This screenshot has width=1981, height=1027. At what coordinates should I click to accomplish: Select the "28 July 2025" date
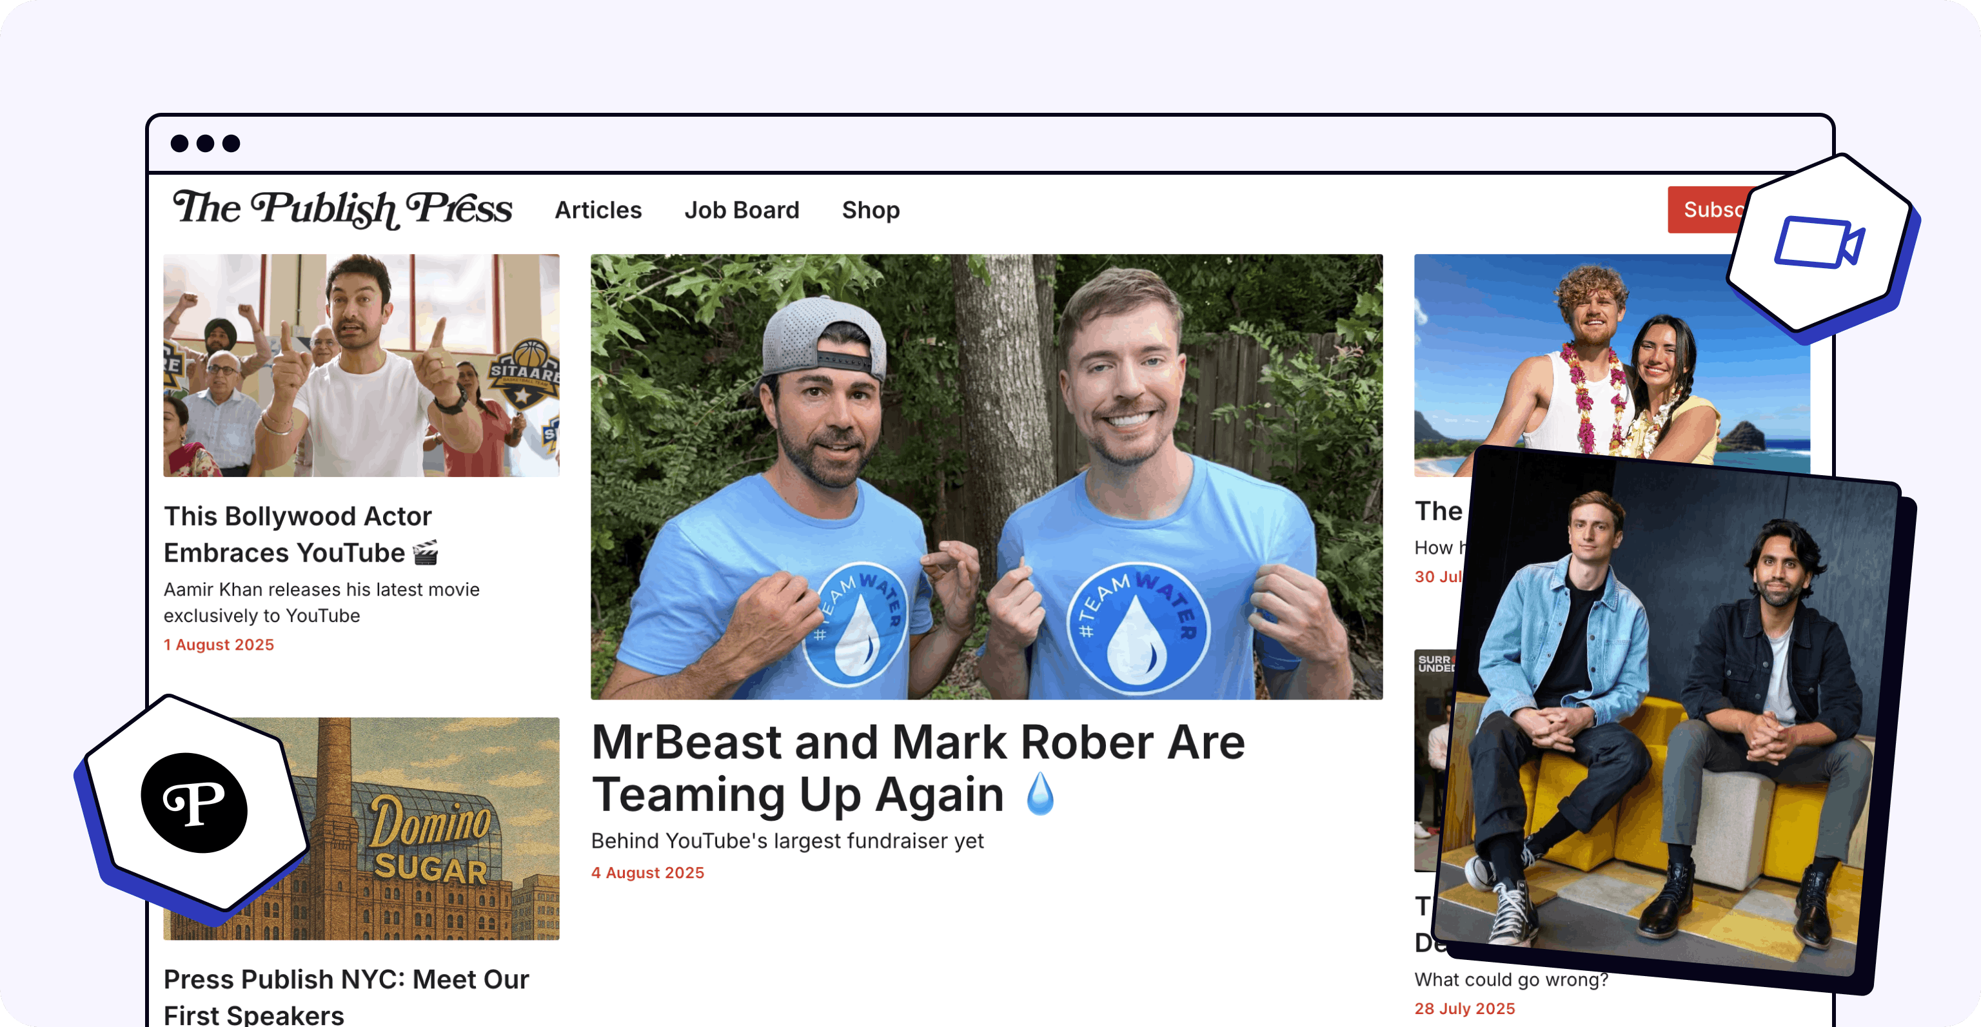pos(1465,1008)
